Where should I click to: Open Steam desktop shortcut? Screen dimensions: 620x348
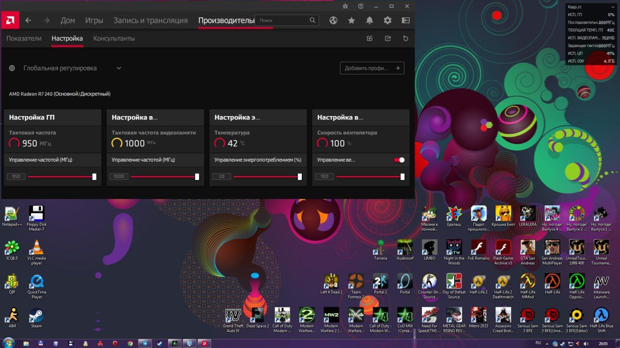(x=37, y=318)
